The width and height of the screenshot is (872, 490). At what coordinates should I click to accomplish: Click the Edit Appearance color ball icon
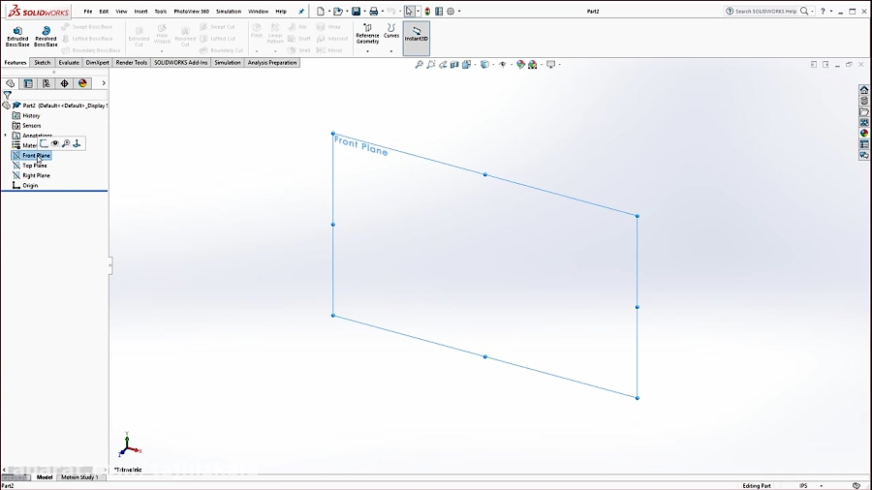tap(520, 65)
